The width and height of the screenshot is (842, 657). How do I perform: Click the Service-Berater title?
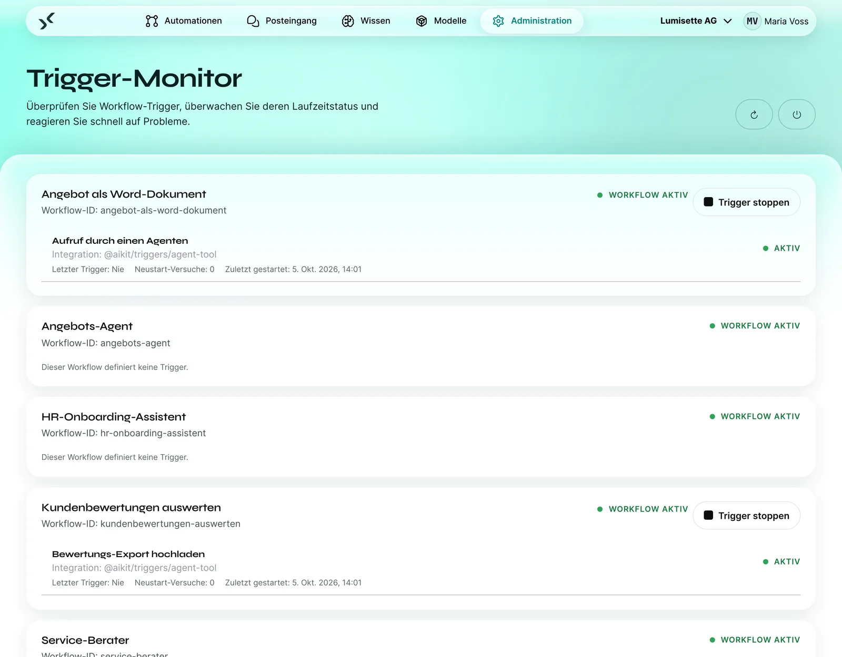coord(85,640)
